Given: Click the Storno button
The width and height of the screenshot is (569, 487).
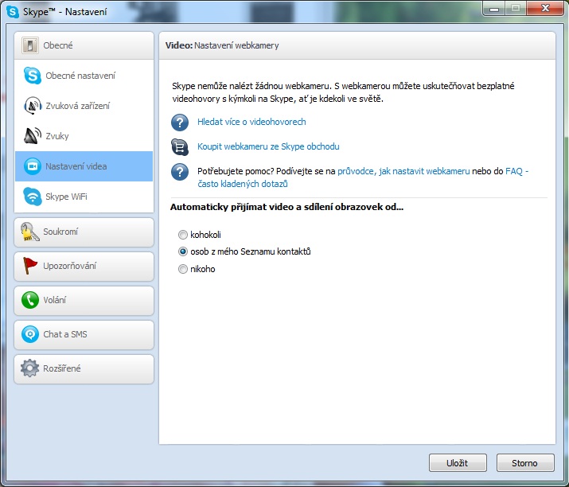Looking at the screenshot, I should pos(525,463).
